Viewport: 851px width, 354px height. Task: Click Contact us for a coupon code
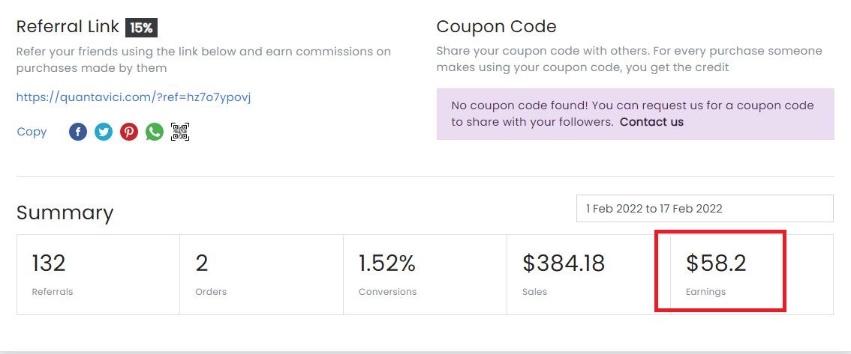pos(652,122)
